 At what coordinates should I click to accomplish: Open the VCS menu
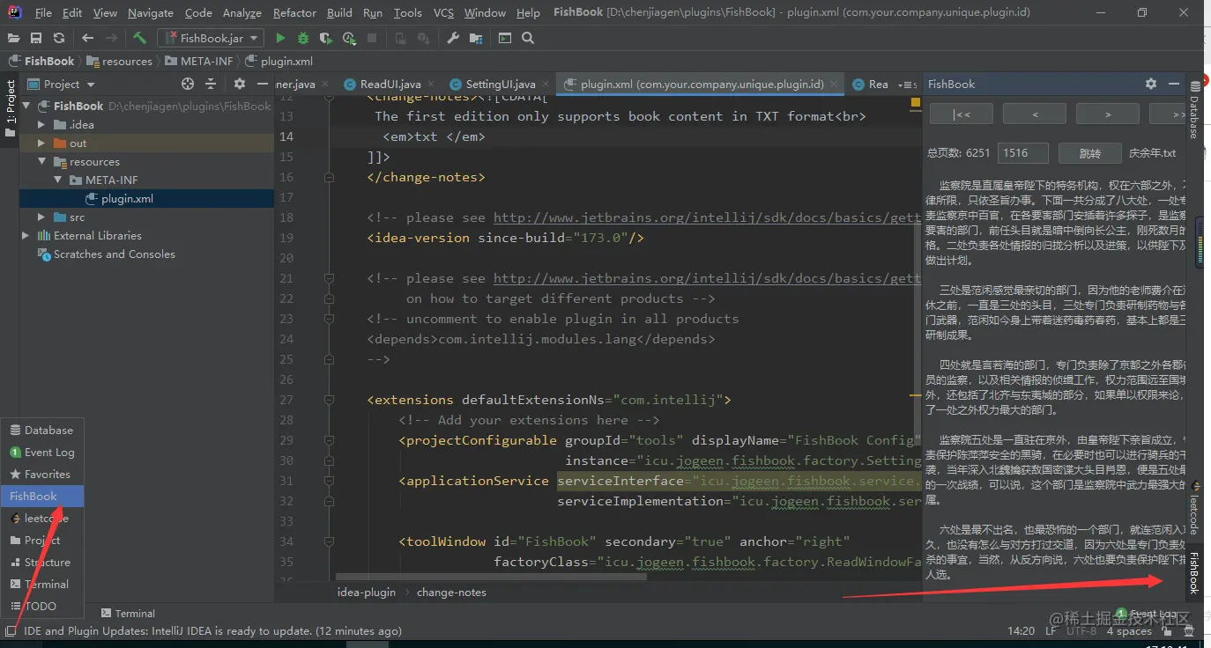point(443,13)
